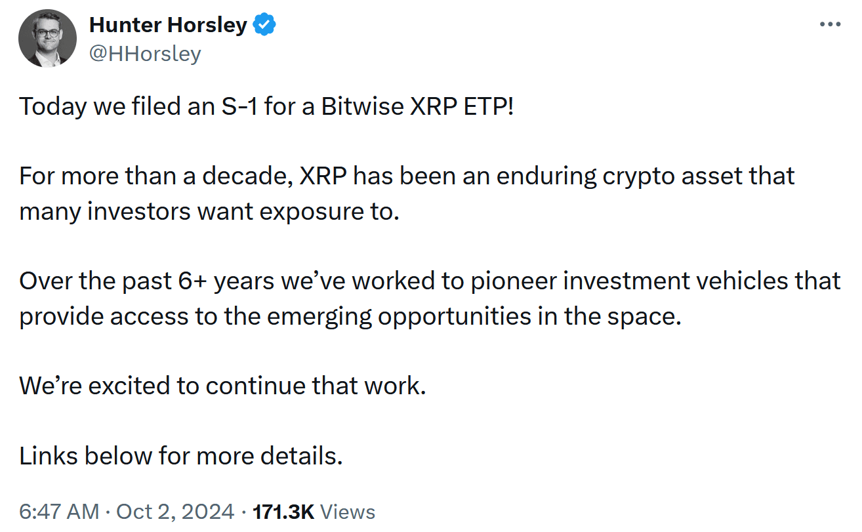Click the 'For more than a decade' line
Image resolution: width=862 pixels, height=532 pixels.
[407, 176]
